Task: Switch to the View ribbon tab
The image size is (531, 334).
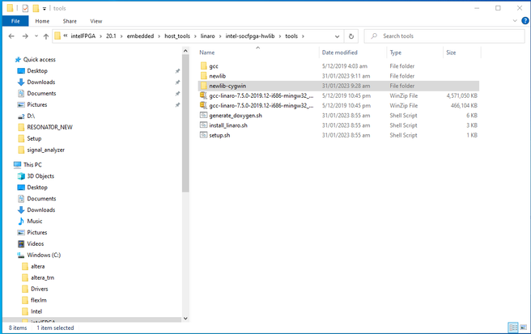Action: tap(96, 21)
